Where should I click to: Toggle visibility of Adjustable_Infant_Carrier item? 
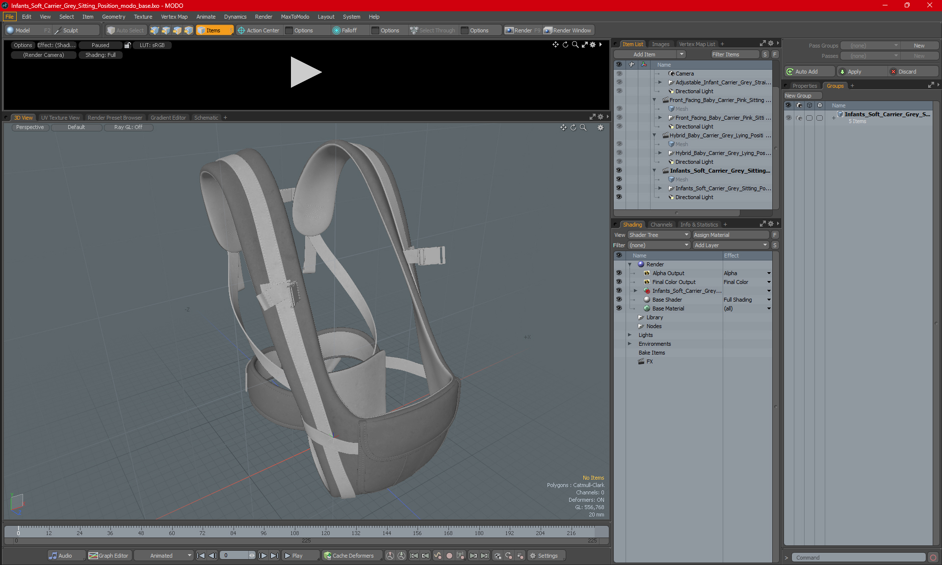(619, 82)
